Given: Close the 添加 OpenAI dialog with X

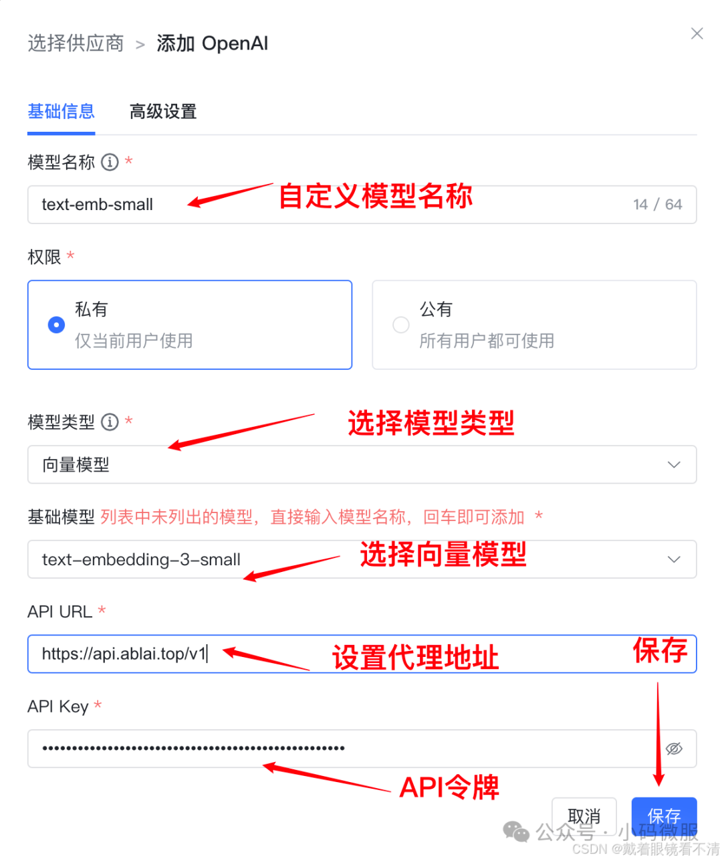Looking at the screenshot, I should coord(697,33).
